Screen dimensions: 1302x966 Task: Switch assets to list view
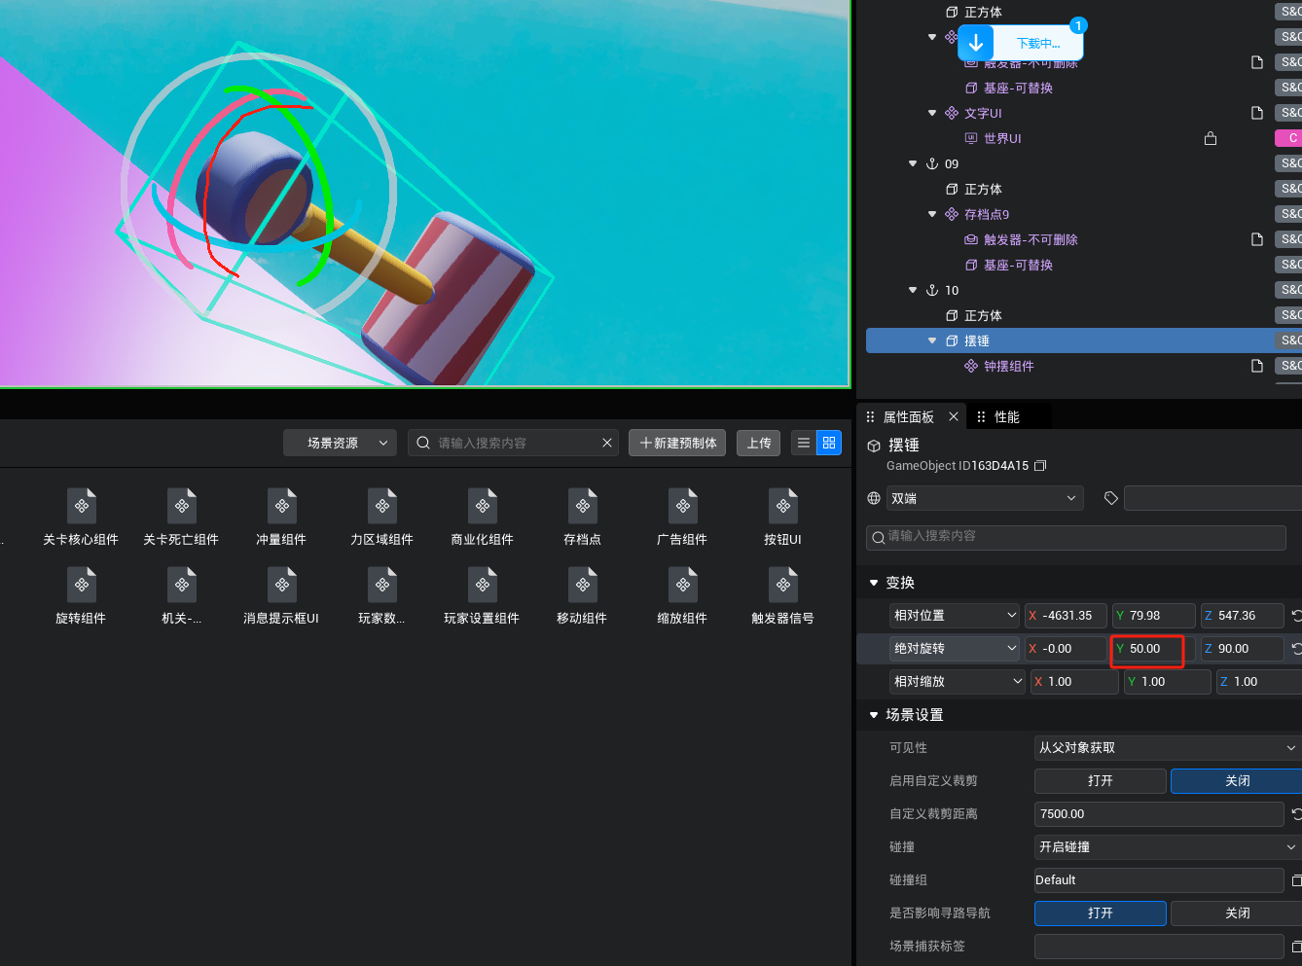804,443
